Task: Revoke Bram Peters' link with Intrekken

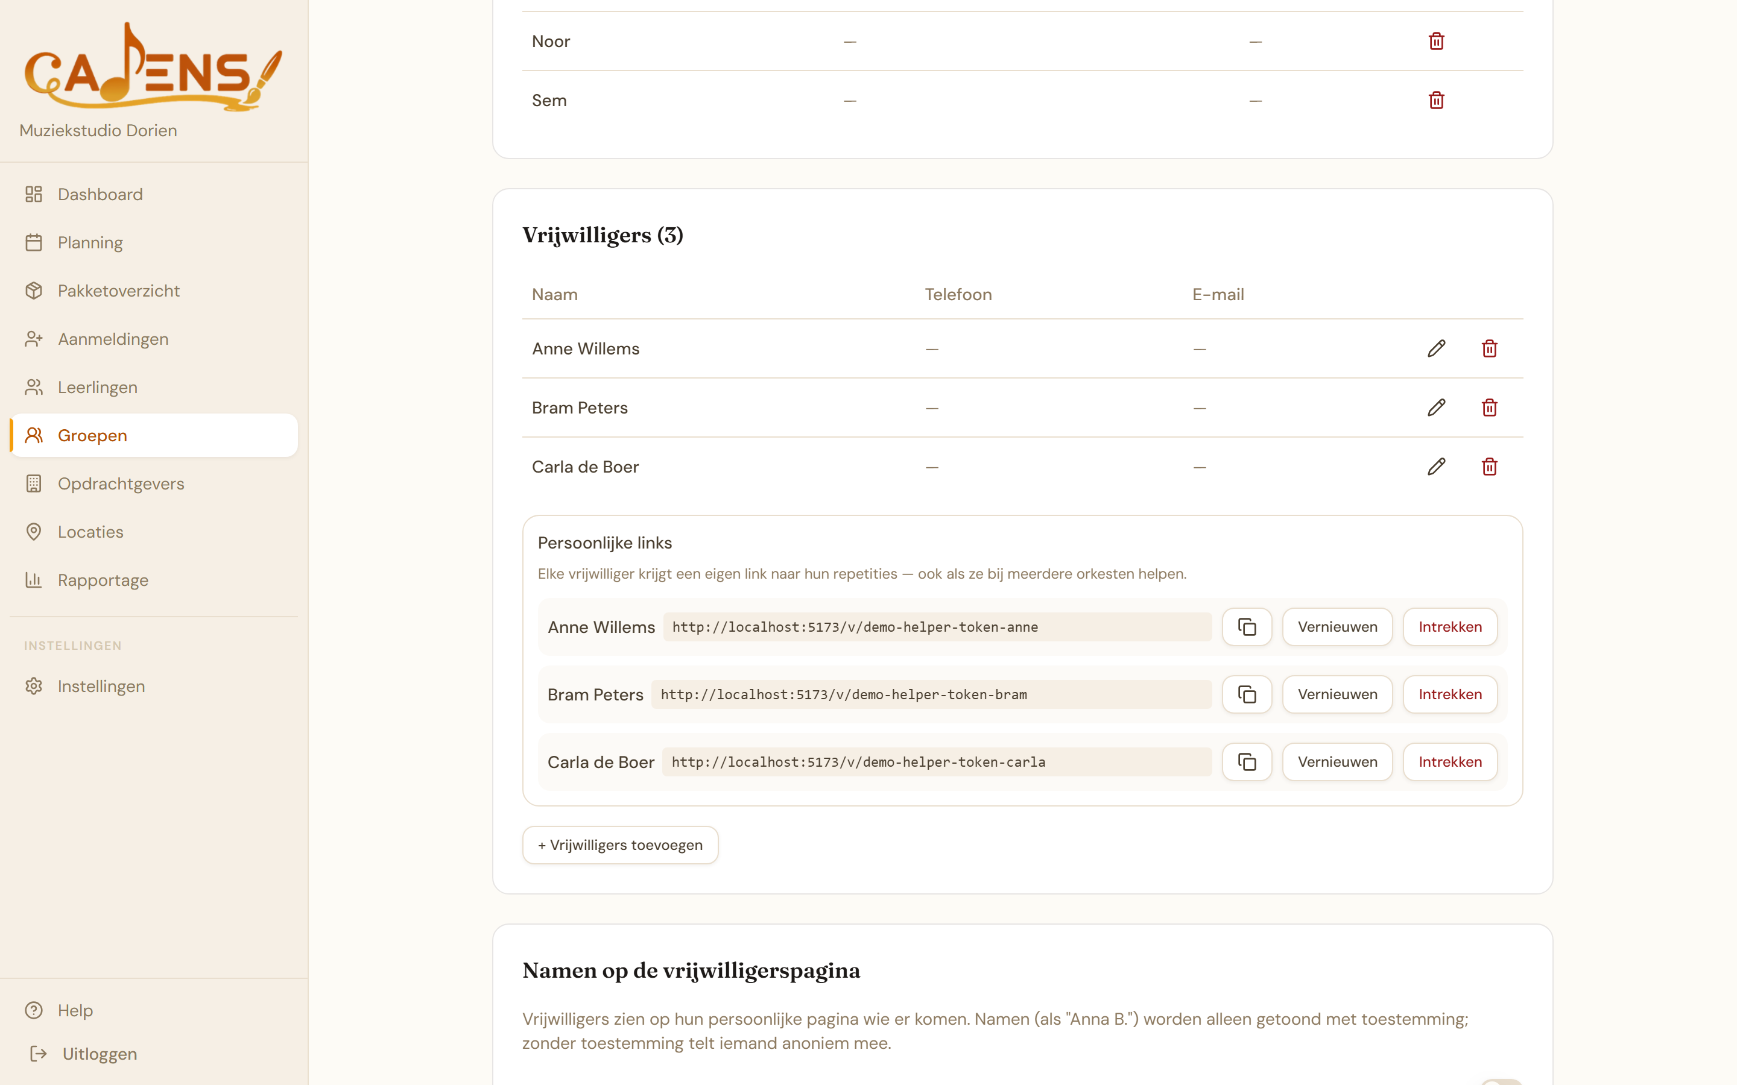Action: click(x=1450, y=694)
